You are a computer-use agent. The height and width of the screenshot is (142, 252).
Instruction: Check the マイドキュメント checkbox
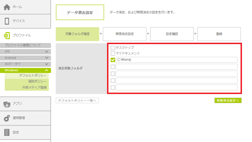[113, 53]
